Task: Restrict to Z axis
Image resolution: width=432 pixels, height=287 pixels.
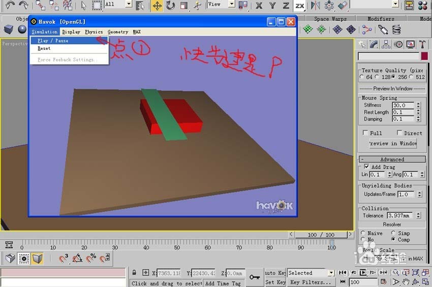Action: (x=286, y=6)
